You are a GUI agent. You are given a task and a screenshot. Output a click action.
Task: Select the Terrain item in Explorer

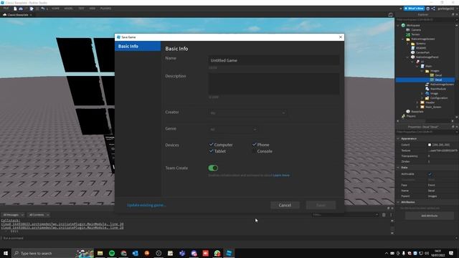point(416,34)
